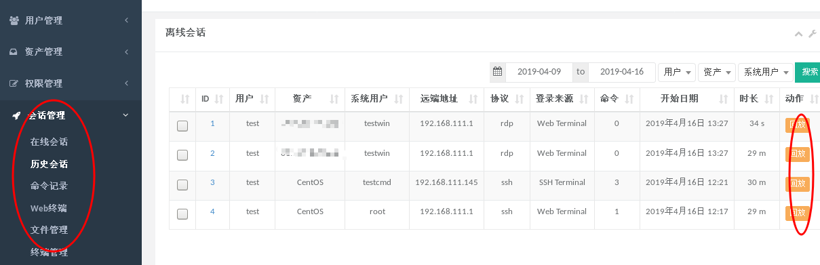Open the 用户 filter dropdown

[x=677, y=72]
